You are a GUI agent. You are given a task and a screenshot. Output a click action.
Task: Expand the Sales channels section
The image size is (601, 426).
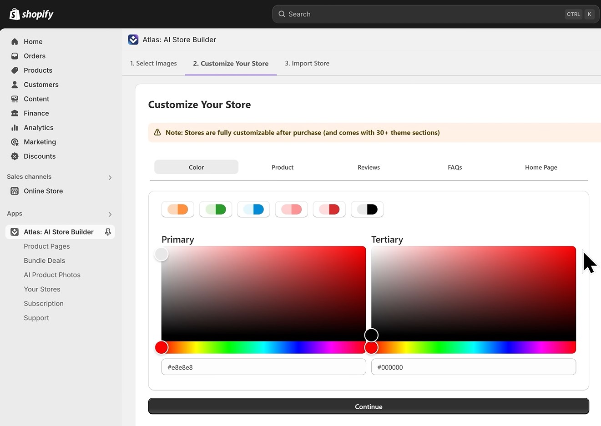(x=110, y=177)
